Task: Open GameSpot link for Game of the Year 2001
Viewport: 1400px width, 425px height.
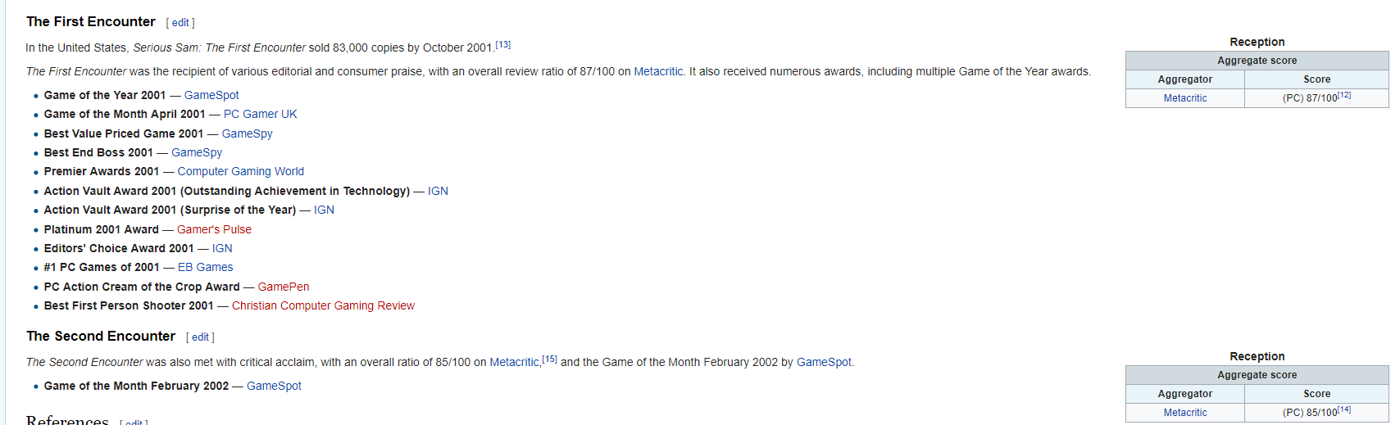Action: click(x=211, y=96)
